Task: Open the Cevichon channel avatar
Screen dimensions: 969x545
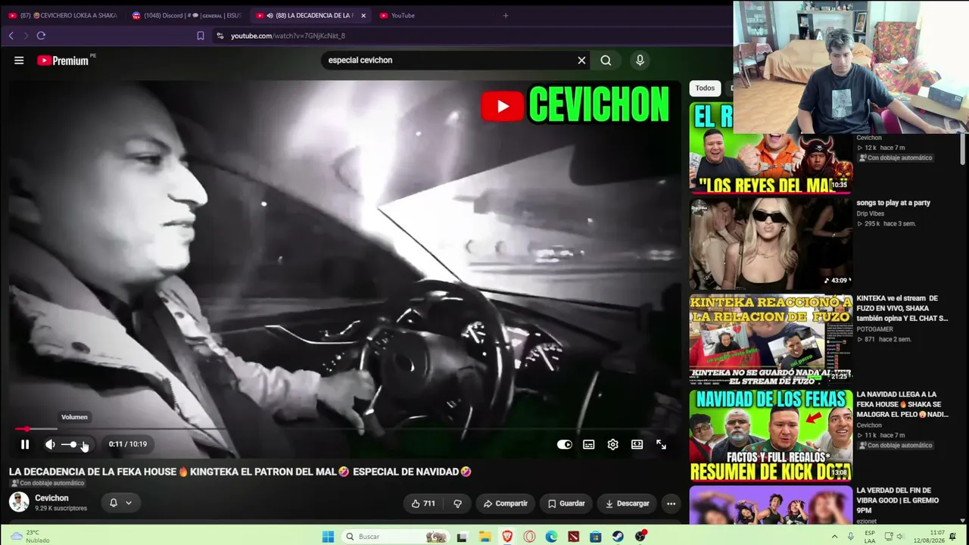Action: click(x=19, y=501)
